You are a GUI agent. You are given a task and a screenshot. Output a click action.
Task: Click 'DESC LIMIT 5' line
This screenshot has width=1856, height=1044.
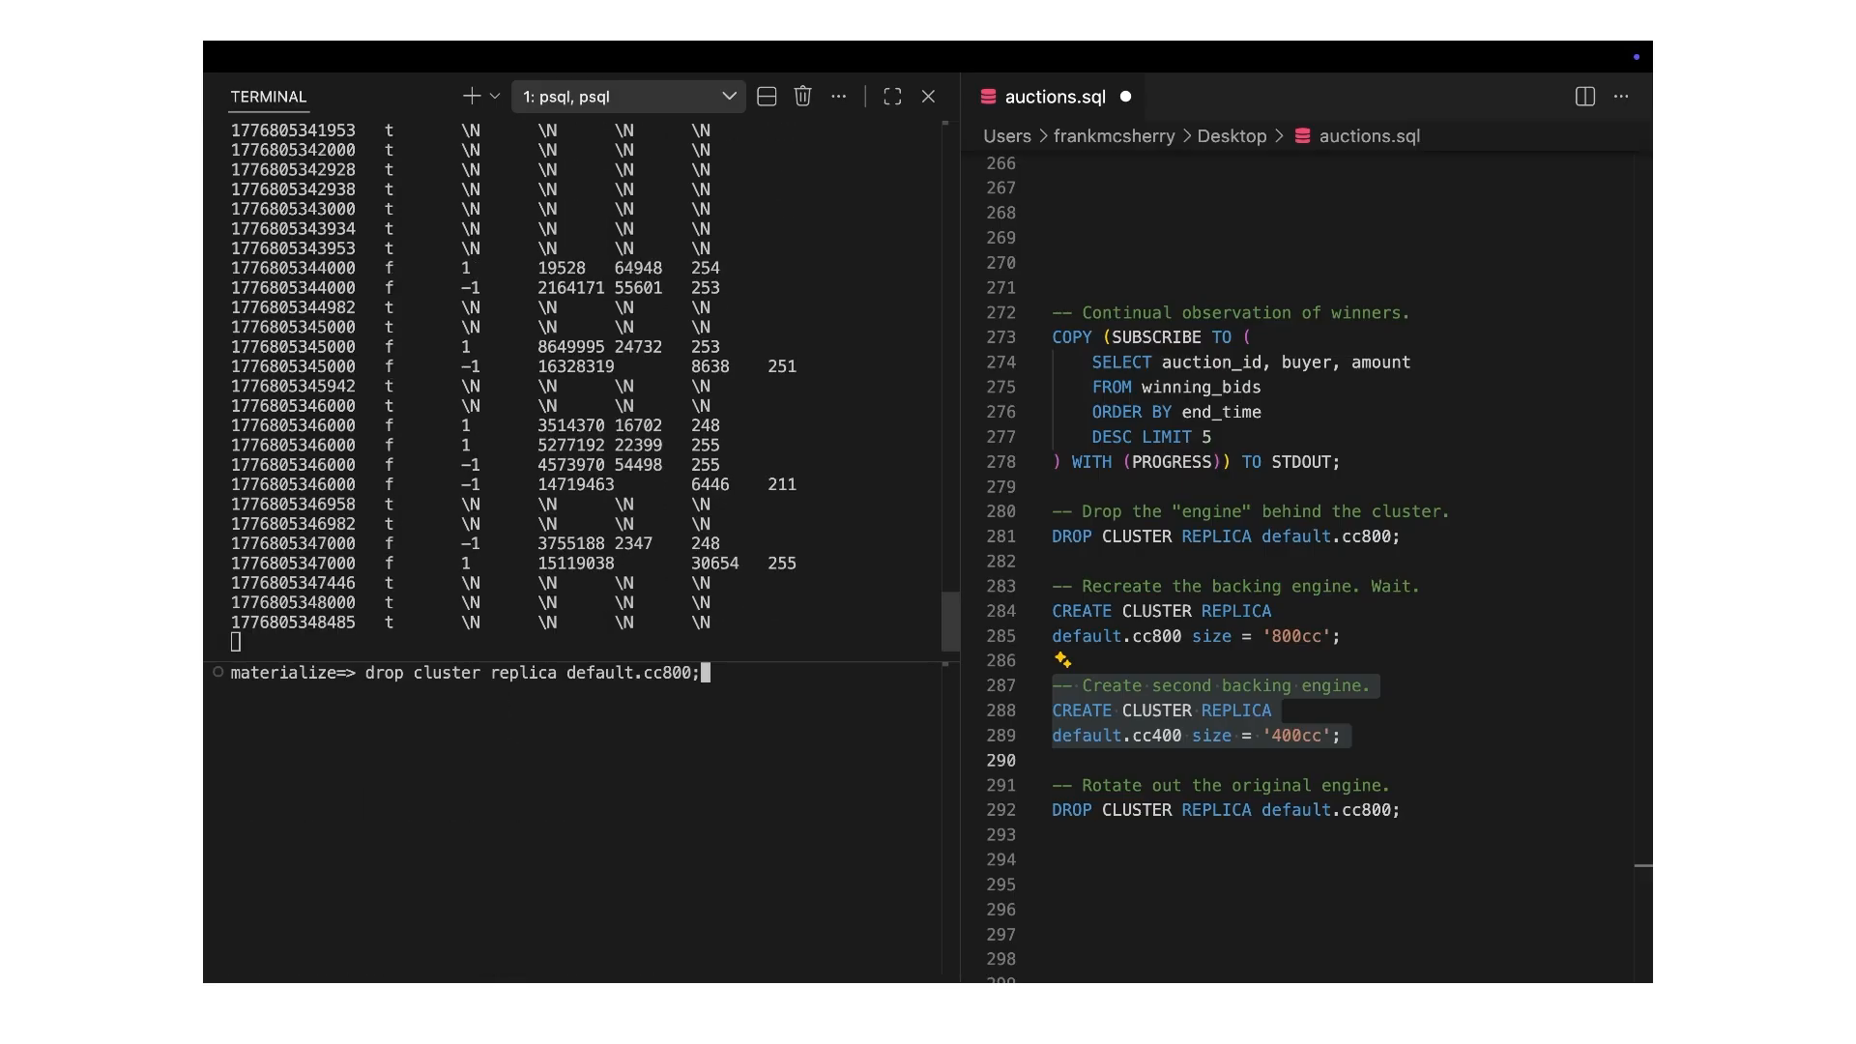point(1151,437)
